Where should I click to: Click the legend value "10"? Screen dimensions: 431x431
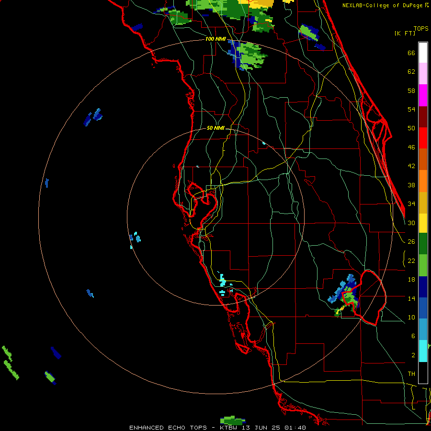click(411, 317)
